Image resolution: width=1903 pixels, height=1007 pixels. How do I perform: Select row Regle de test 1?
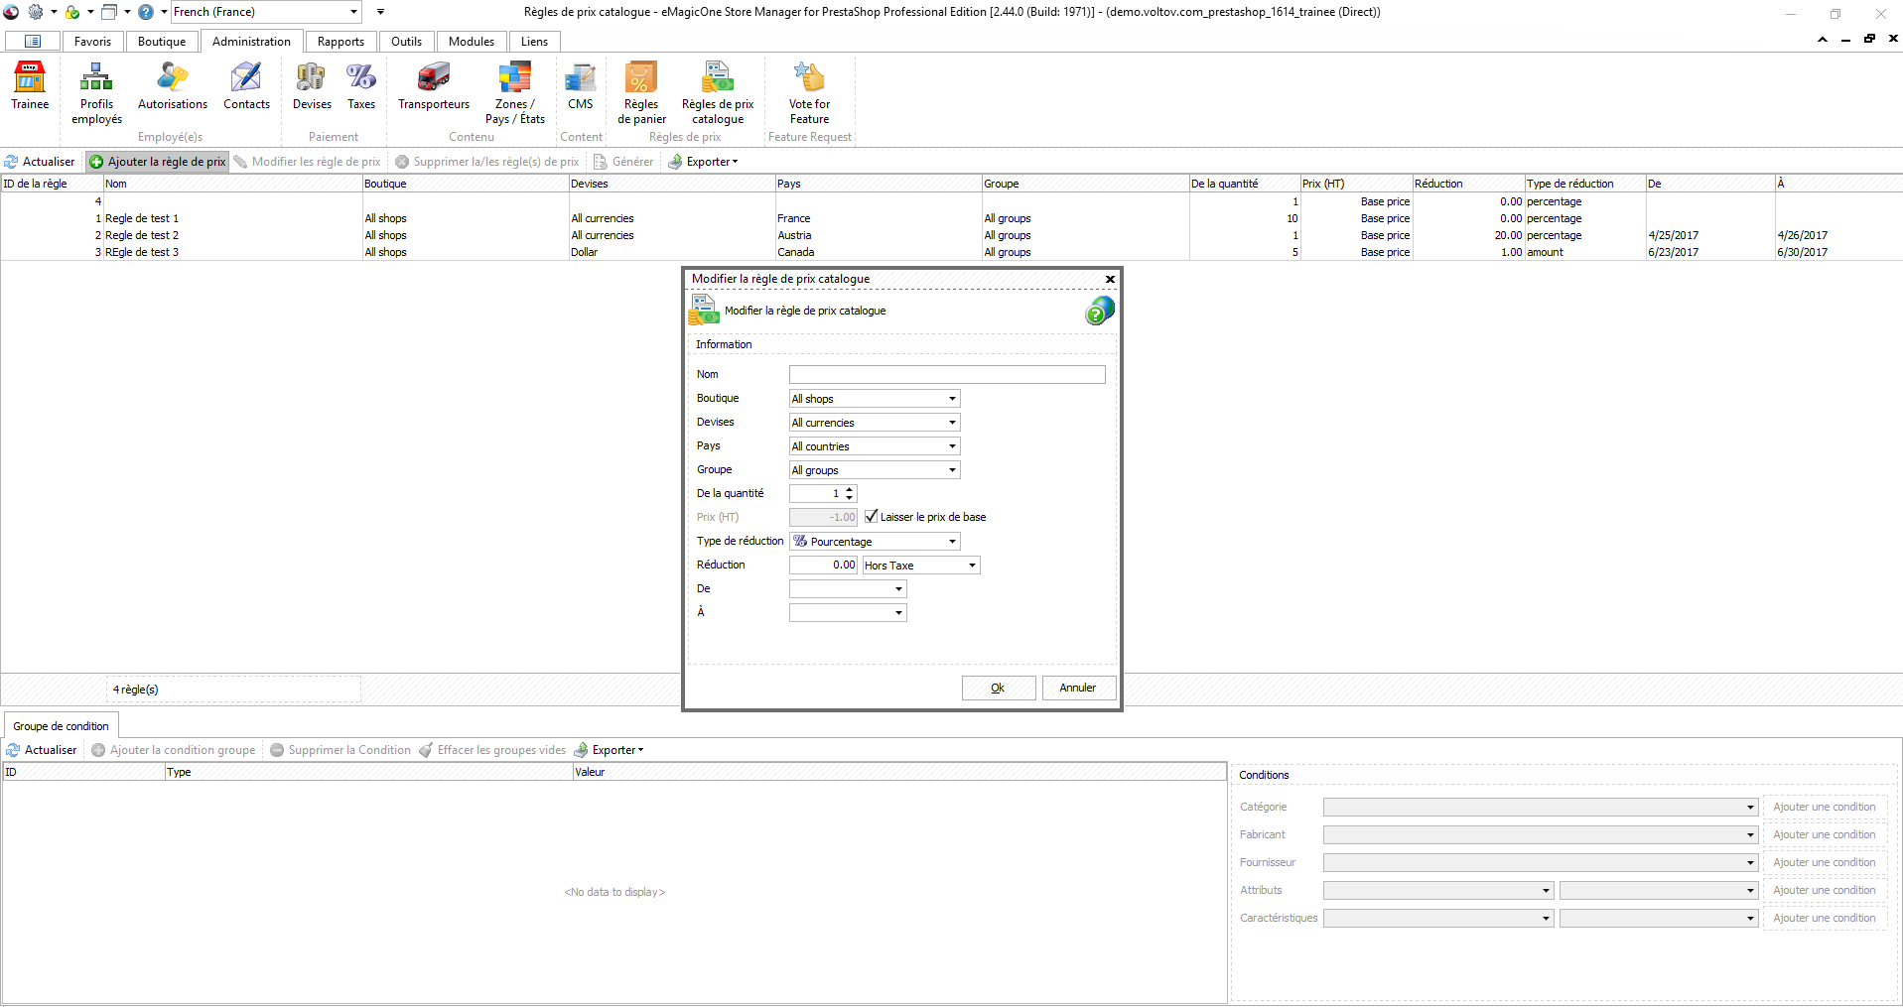[x=951, y=218]
